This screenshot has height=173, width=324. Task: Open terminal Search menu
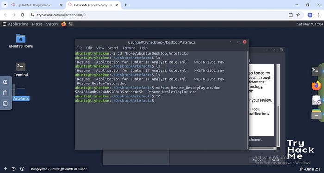click(113, 48)
